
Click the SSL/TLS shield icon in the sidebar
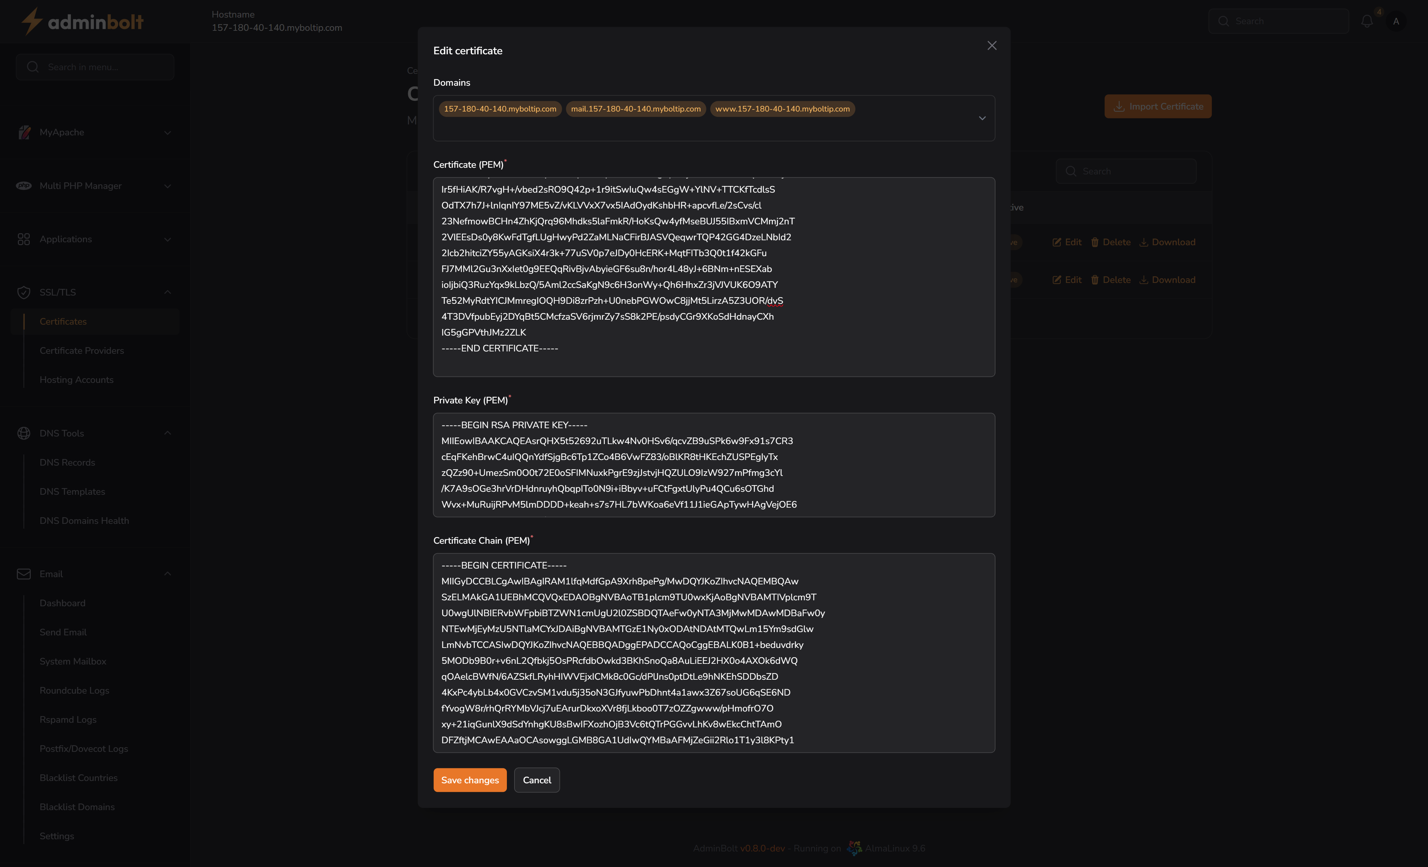24,293
